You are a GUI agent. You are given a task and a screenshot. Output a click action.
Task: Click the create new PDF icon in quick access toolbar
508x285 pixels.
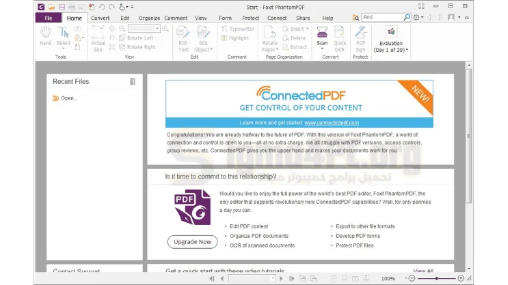92,7
